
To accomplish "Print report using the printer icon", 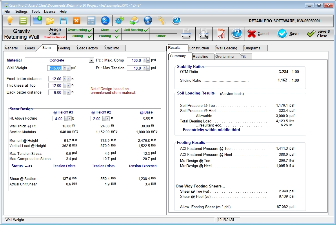I will tap(186, 34).
